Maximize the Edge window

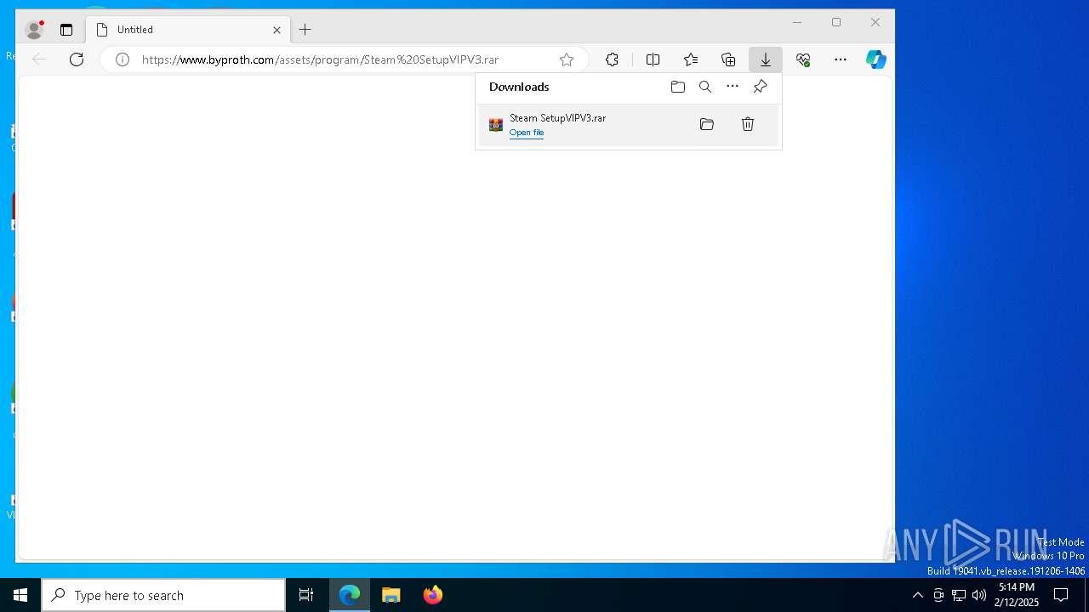click(836, 22)
